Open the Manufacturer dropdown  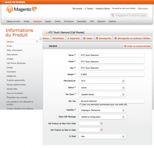click(102, 81)
